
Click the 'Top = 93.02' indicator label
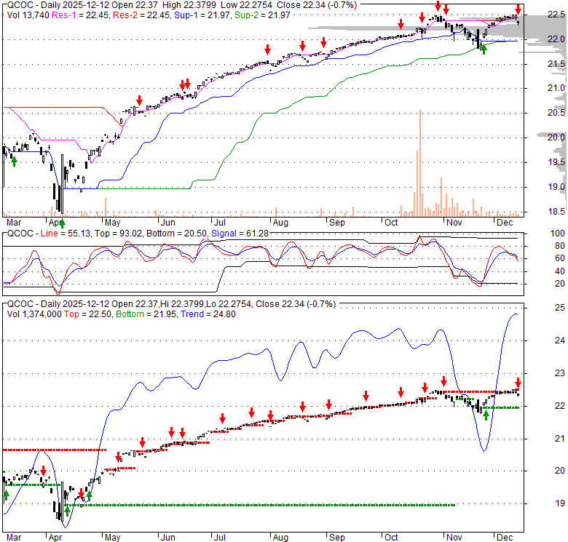click(x=119, y=234)
